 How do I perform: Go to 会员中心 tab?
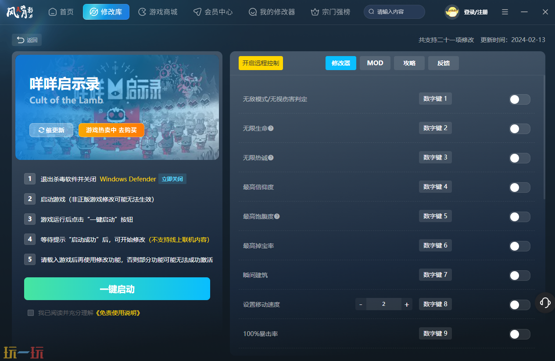tap(213, 12)
